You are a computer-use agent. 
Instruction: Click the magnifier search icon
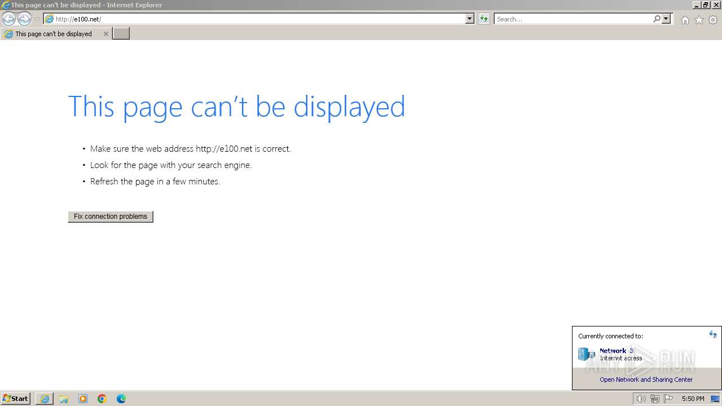pyautogui.click(x=657, y=19)
